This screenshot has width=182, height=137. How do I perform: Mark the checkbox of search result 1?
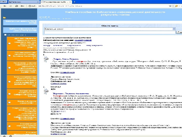click(x=45, y=61)
